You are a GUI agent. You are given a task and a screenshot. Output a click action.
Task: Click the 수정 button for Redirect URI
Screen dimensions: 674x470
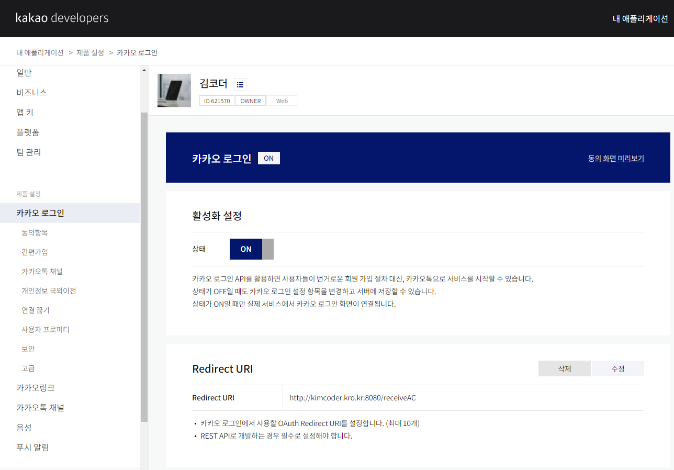(x=618, y=368)
